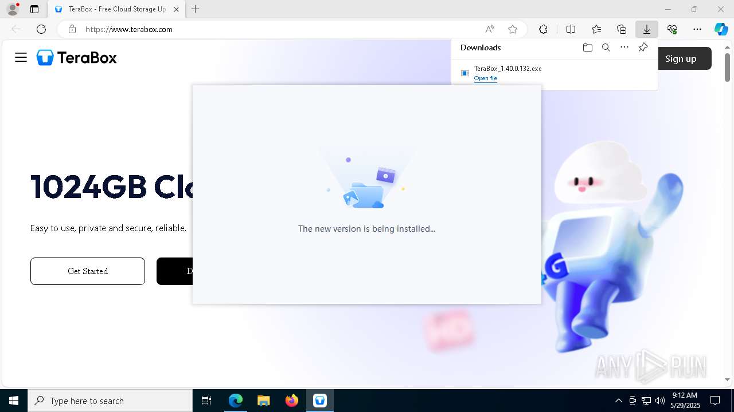
Task: Open a new browser tab
Action: tap(195, 9)
